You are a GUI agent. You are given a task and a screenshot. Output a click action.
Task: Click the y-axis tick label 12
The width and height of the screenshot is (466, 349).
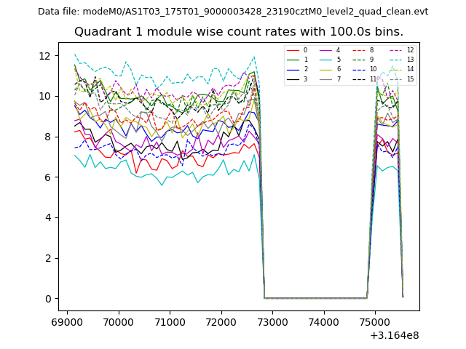pos(44,56)
